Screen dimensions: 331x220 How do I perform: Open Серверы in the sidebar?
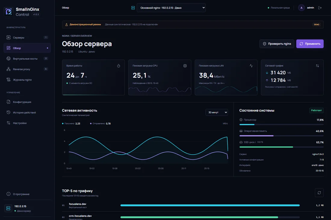coord(27,38)
